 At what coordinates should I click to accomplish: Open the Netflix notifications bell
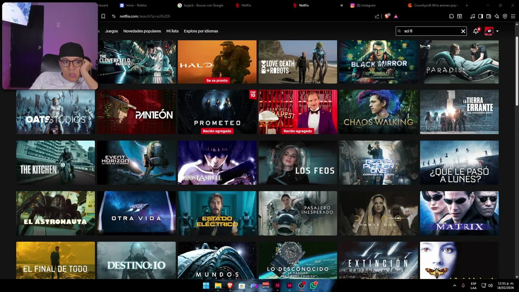pyautogui.click(x=476, y=31)
